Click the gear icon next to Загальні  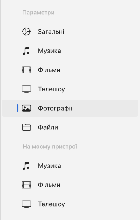point(26,32)
